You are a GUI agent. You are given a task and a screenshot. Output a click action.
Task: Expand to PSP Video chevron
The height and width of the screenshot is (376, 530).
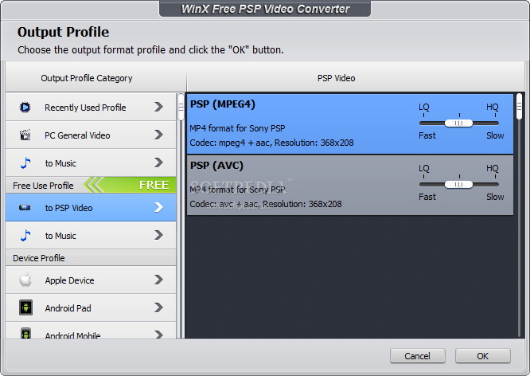(x=158, y=207)
